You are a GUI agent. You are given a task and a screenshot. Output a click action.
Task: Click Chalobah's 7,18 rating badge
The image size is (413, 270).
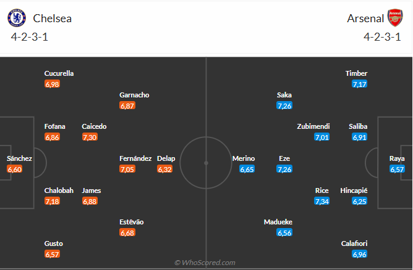pos(53,201)
